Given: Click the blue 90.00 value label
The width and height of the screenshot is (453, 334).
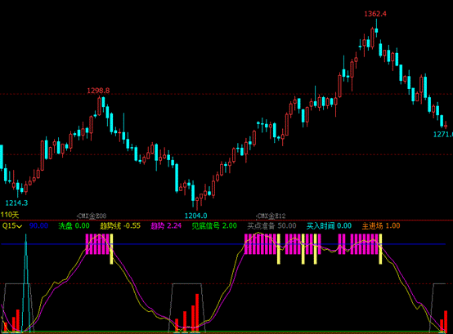Looking at the screenshot, I should [38, 226].
